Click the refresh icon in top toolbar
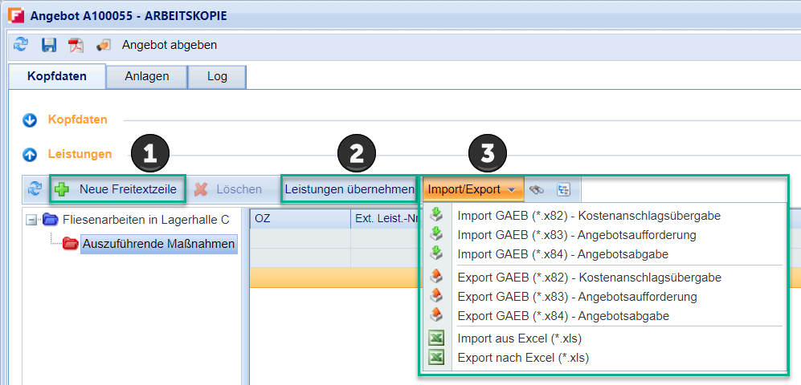The width and height of the screenshot is (801, 385). click(21, 45)
